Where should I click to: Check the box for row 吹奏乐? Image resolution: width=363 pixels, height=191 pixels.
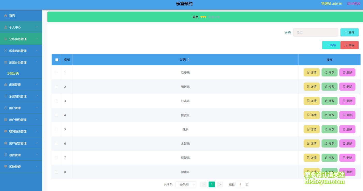(57, 73)
